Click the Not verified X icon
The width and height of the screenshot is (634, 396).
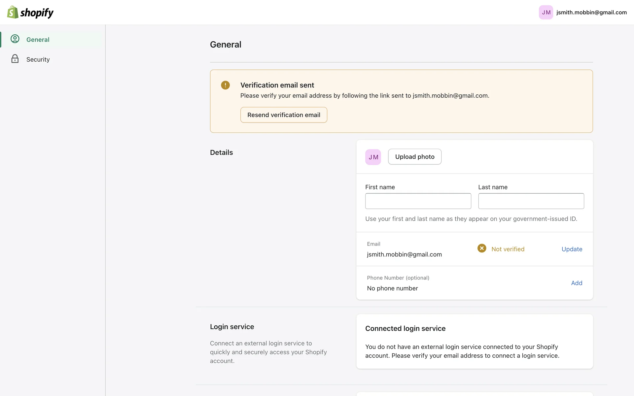[481, 248]
